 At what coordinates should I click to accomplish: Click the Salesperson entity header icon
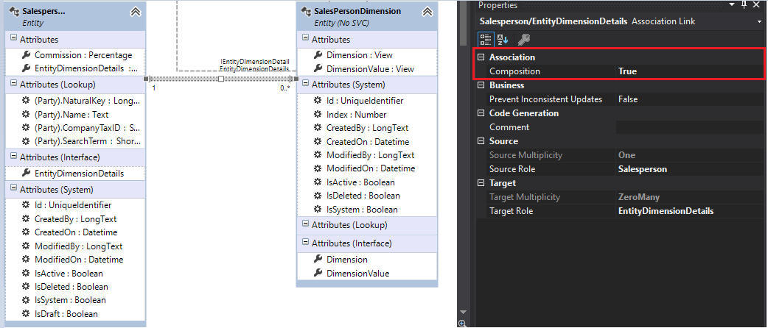(x=14, y=11)
